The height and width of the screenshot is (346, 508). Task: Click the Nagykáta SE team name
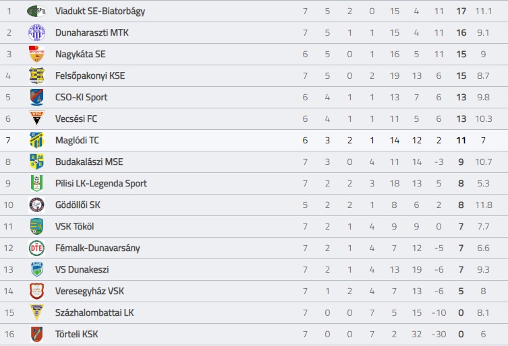tap(80, 54)
